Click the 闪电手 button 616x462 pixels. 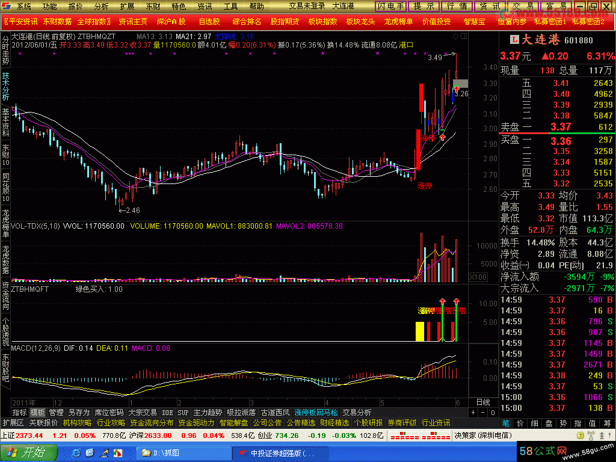tap(391, 6)
